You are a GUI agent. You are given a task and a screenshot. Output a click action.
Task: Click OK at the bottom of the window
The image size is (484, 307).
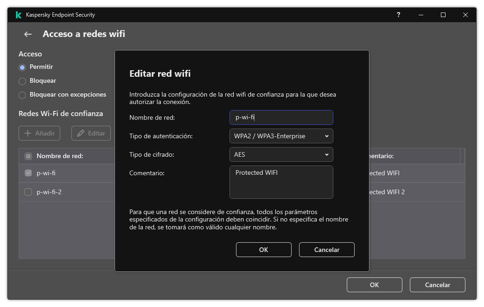[374, 285]
